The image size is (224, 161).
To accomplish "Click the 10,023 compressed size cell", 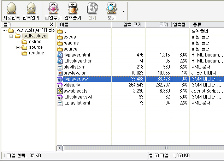I will coord(137,73).
